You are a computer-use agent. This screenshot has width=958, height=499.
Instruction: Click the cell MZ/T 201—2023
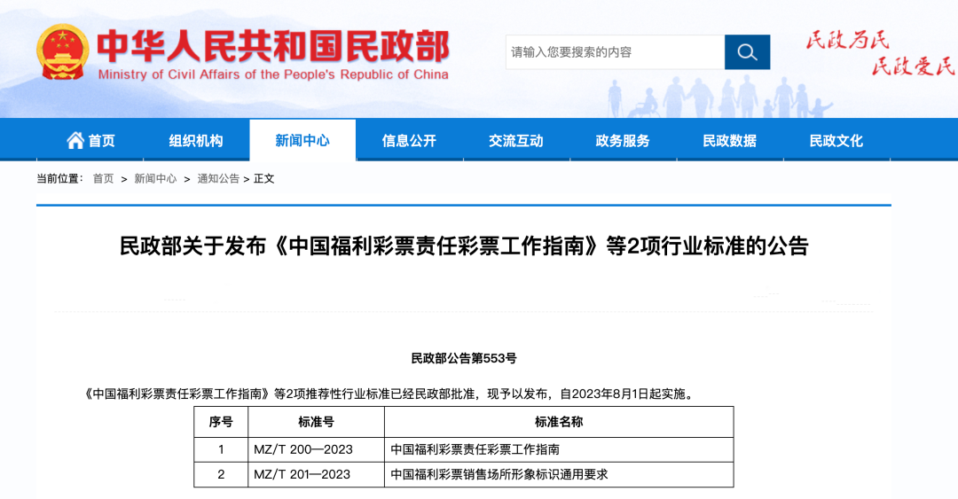(317, 474)
